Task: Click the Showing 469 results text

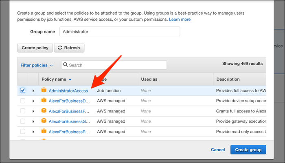Action: [x=243, y=64]
